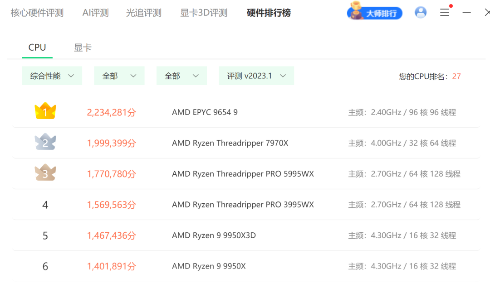The image size is (490, 288).
Task: Open the 大师排行 trophy button
Action: 374,12
